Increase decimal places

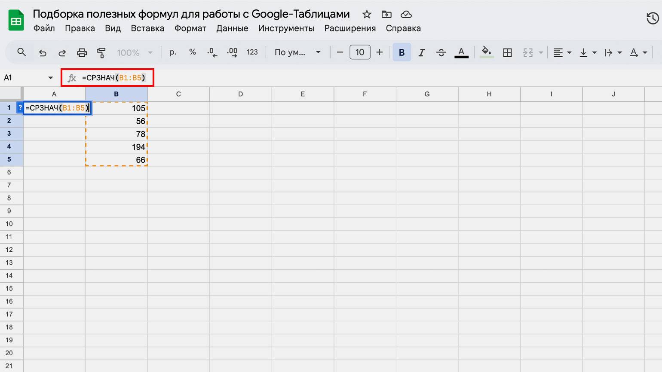tap(232, 52)
